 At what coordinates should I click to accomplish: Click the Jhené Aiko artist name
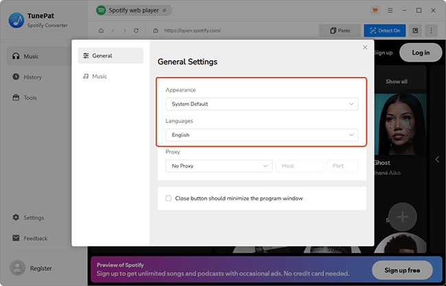coord(388,173)
